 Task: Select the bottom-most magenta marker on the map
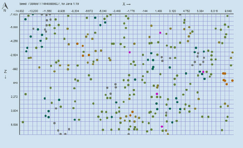pyautogui.click(x=162, y=127)
